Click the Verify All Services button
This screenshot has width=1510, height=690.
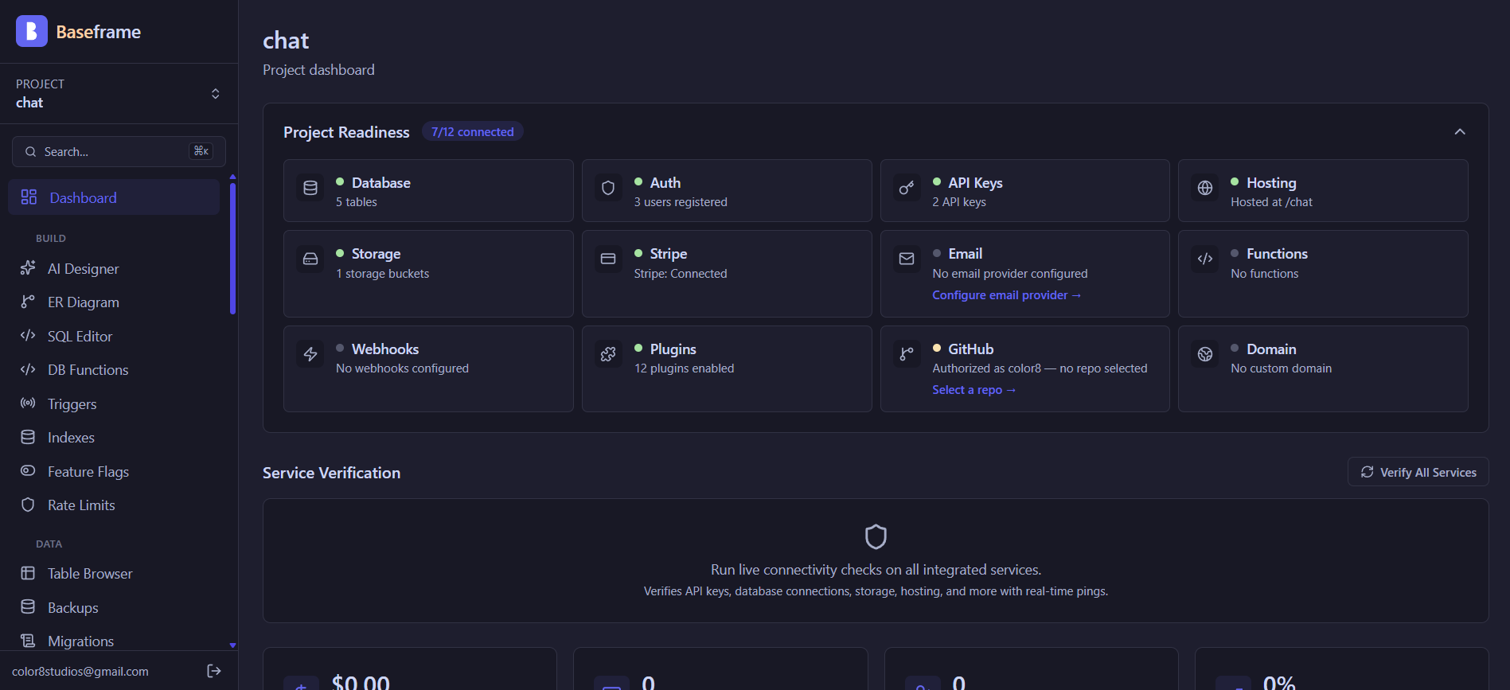click(x=1418, y=472)
